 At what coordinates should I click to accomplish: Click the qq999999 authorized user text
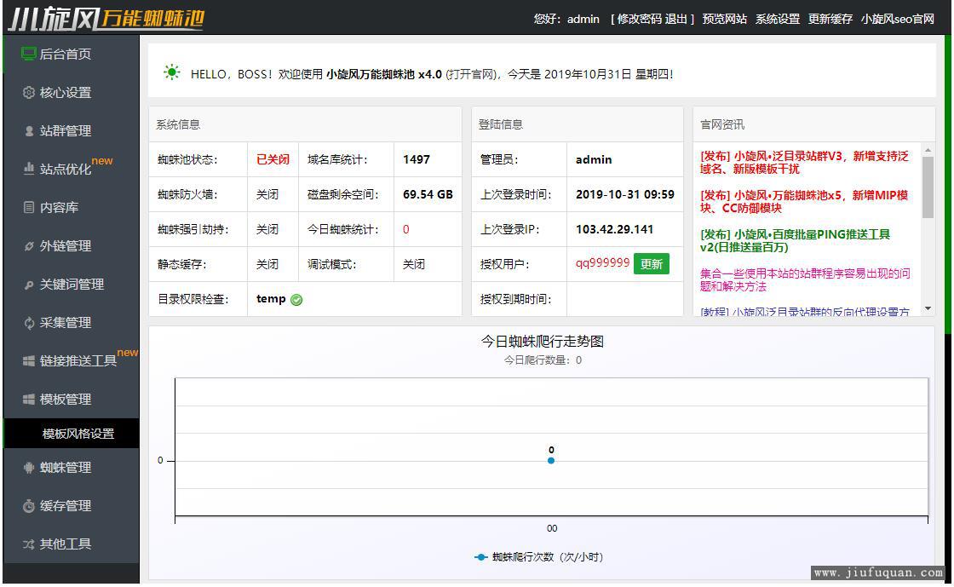[x=602, y=262]
